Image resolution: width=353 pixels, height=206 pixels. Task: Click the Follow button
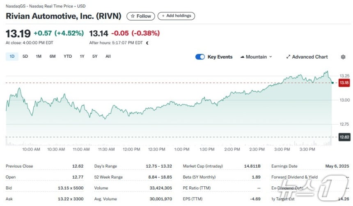141,16
